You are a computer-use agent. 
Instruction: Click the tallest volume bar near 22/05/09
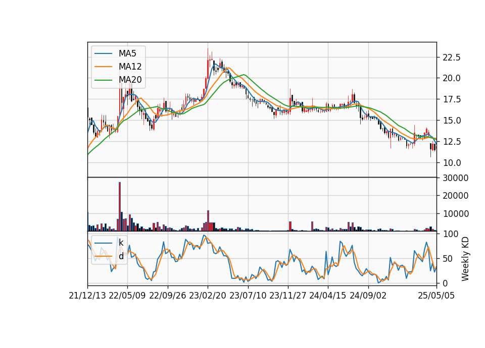(120, 207)
